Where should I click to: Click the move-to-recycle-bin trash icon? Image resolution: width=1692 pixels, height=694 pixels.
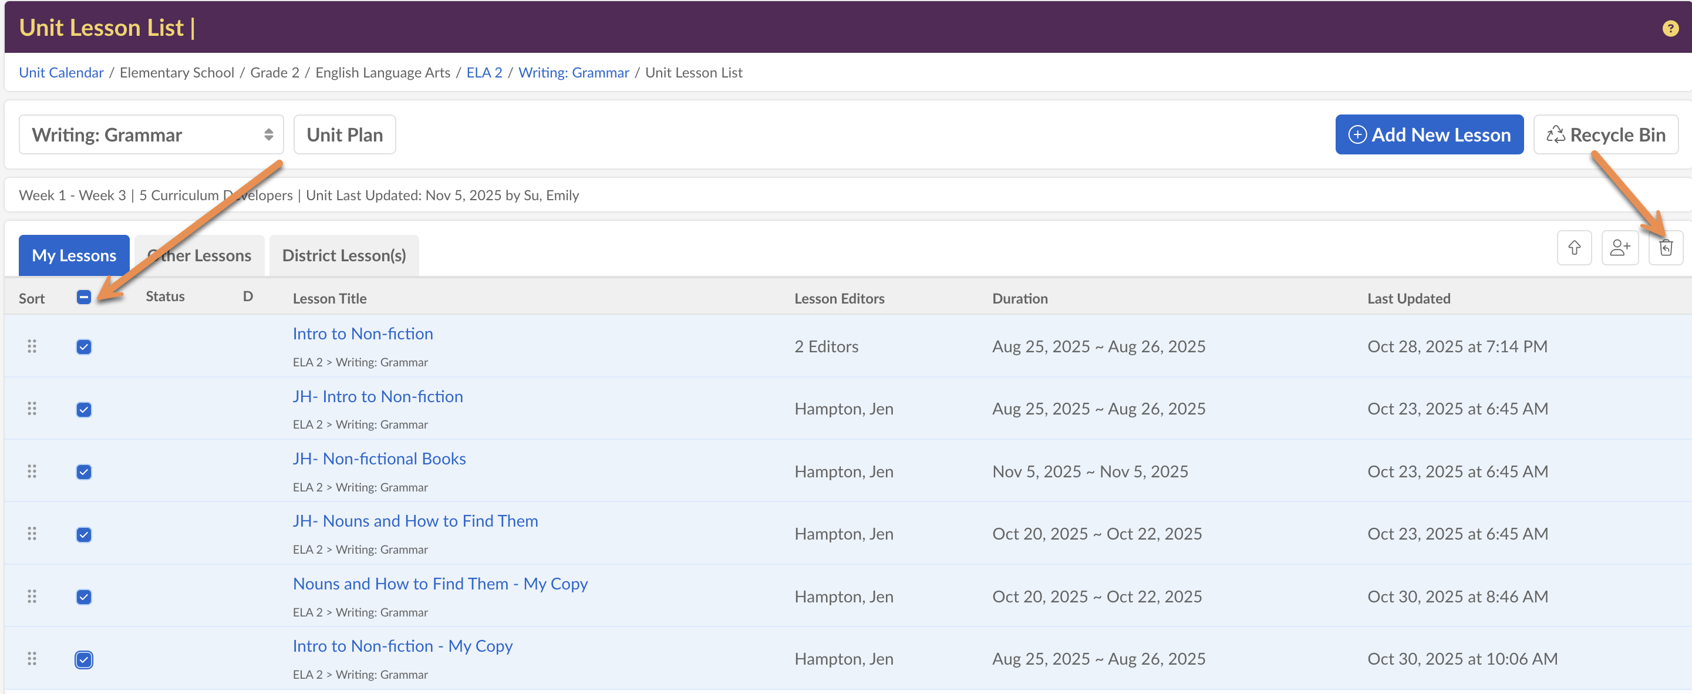pos(1665,248)
